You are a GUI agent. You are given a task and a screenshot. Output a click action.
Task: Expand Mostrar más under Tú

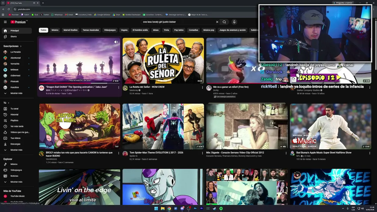16,150
